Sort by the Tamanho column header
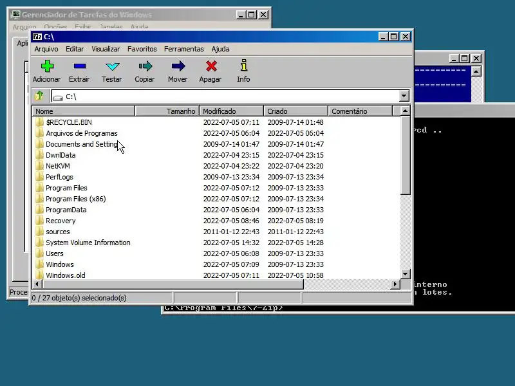 coord(167,111)
